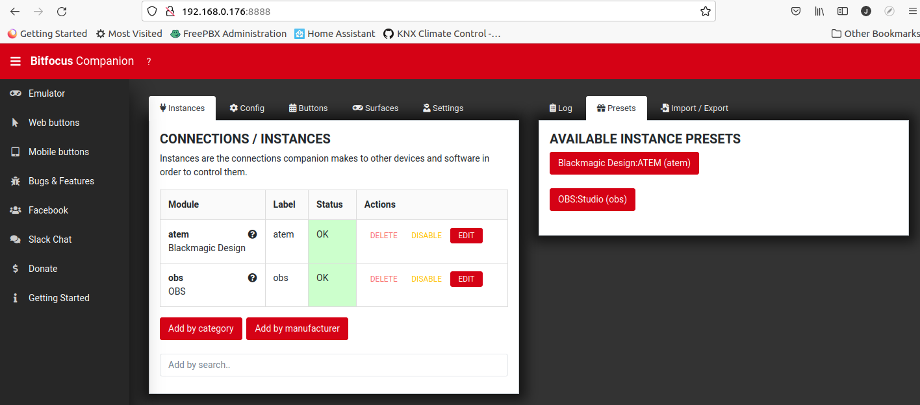Open Blackmagic Design:ATEM (atem) presets
920x405 pixels.
coord(624,163)
